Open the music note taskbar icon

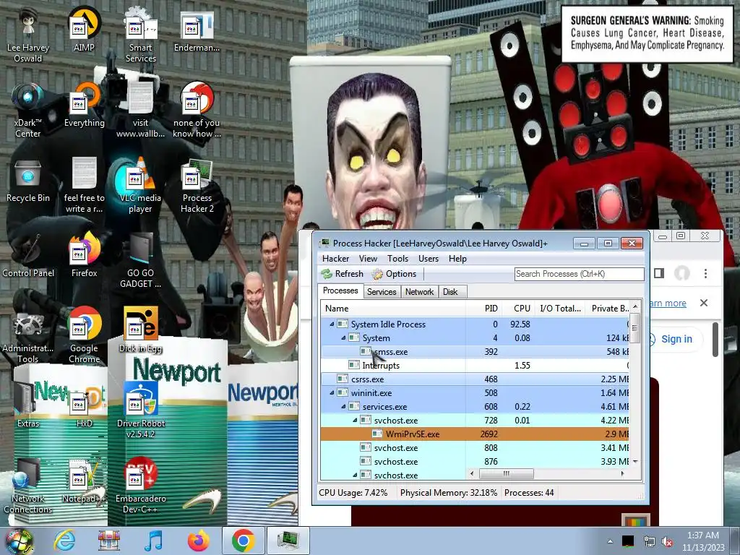153,541
